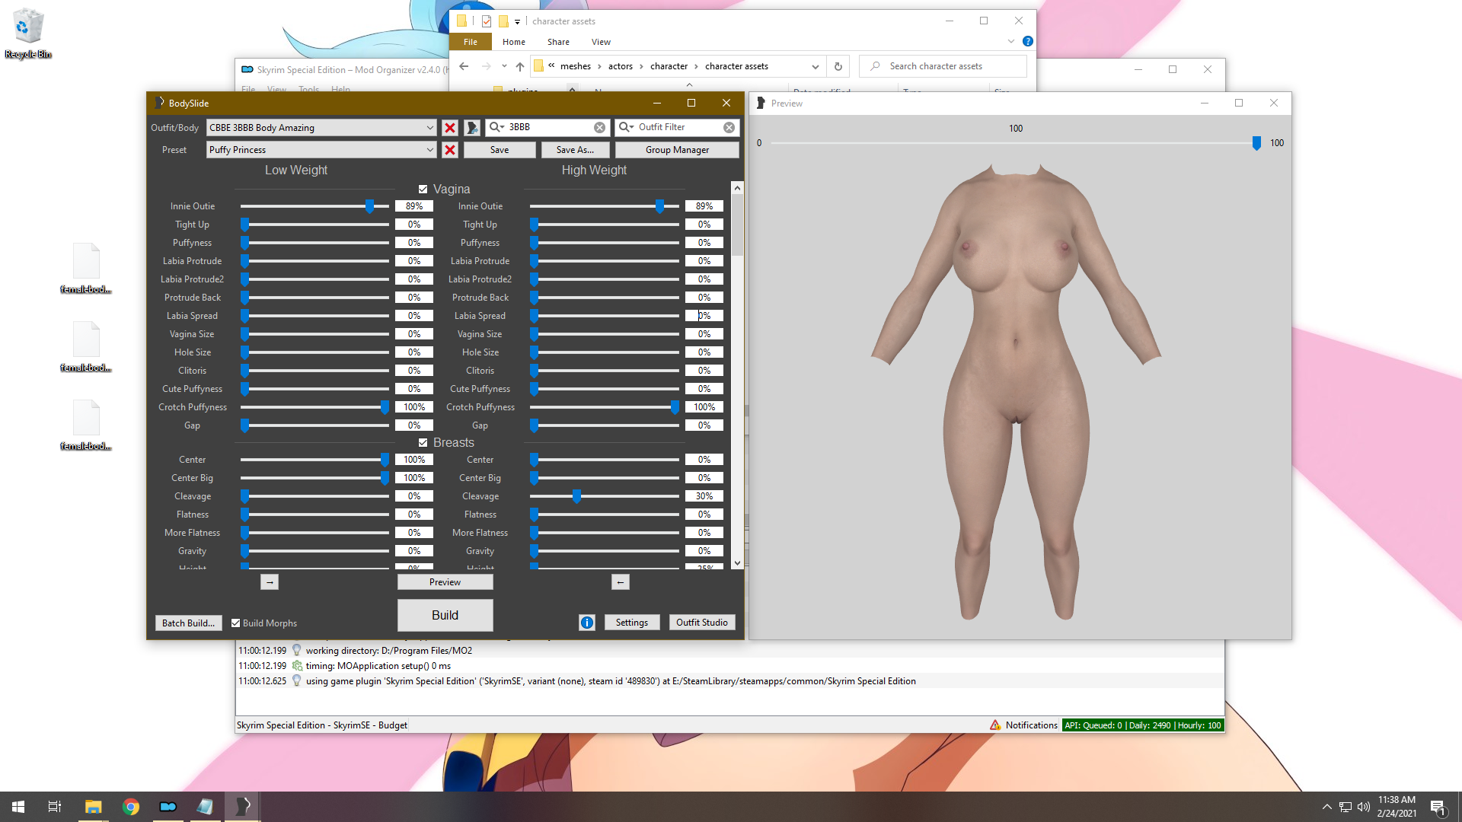Expand the File Explorer ribbon chevron
This screenshot has width=1462, height=822.
coord(1011,41)
